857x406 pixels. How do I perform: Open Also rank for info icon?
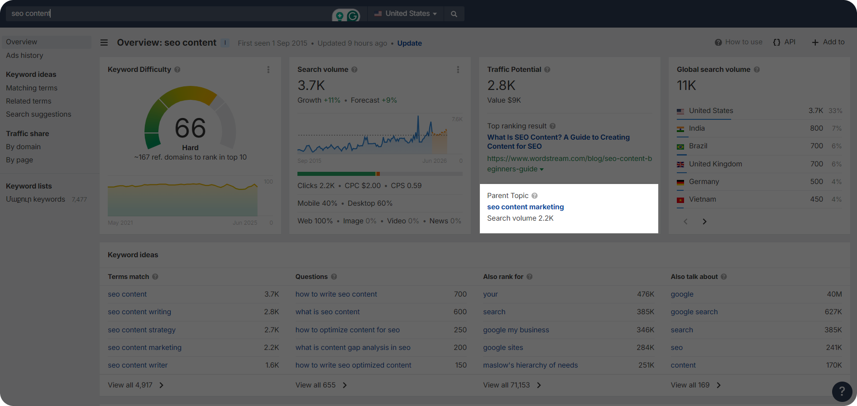(x=530, y=277)
